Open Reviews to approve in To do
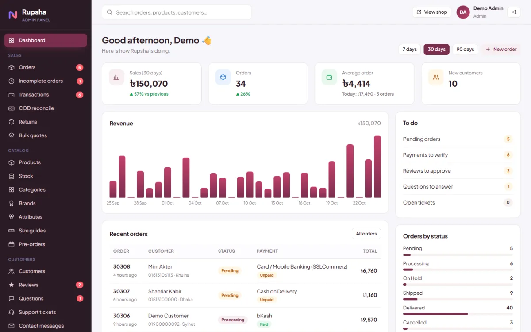The image size is (531, 332). click(458, 171)
